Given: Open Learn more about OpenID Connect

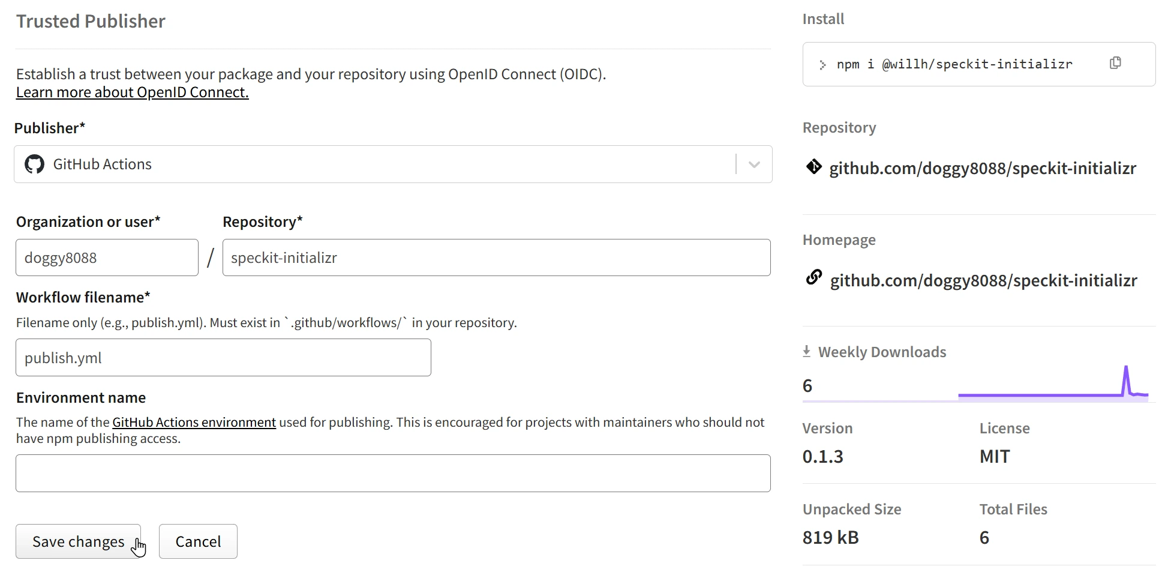Looking at the screenshot, I should click(x=133, y=92).
